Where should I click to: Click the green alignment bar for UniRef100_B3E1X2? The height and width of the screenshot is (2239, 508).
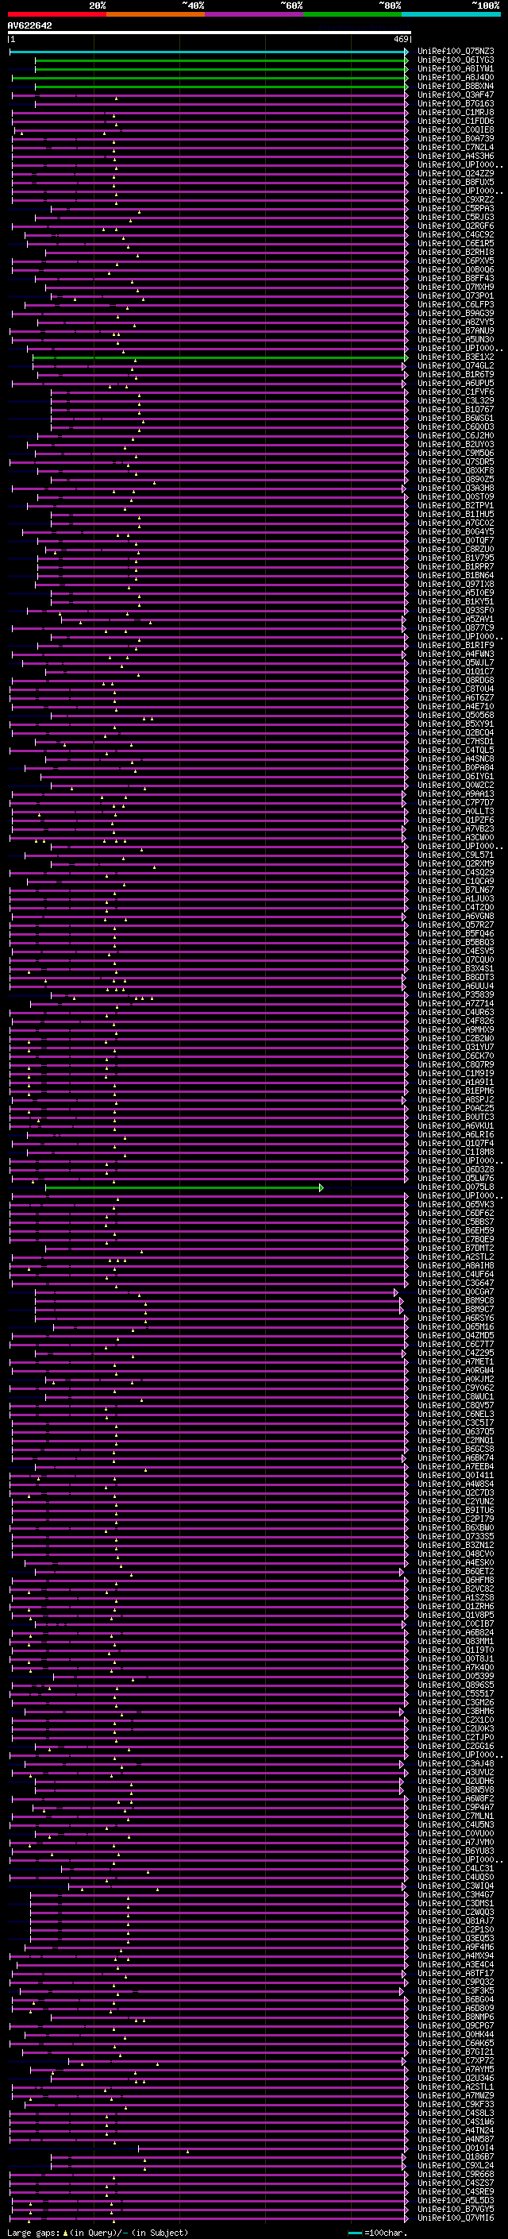[x=220, y=358]
